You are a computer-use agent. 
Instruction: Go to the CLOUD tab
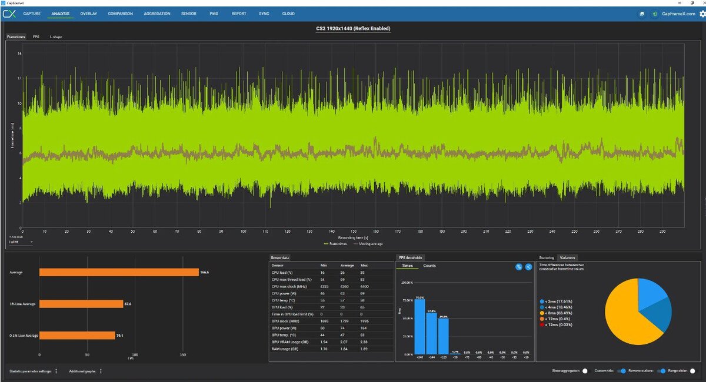(288, 14)
